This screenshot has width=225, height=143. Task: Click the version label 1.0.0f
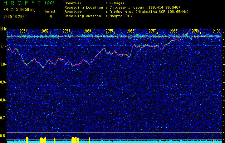click(x=49, y=3)
